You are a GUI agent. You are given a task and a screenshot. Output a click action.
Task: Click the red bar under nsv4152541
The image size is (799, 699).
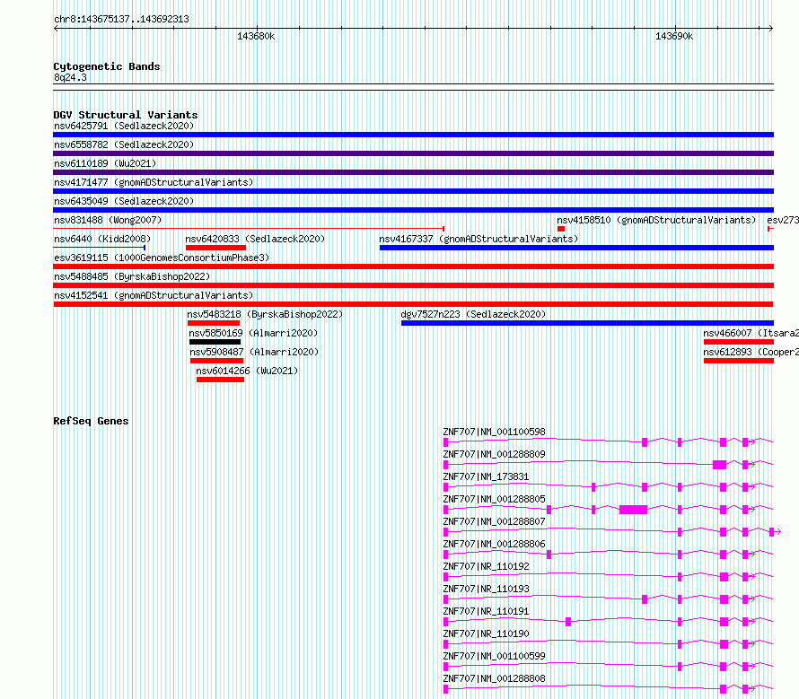click(x=413, y=304)
